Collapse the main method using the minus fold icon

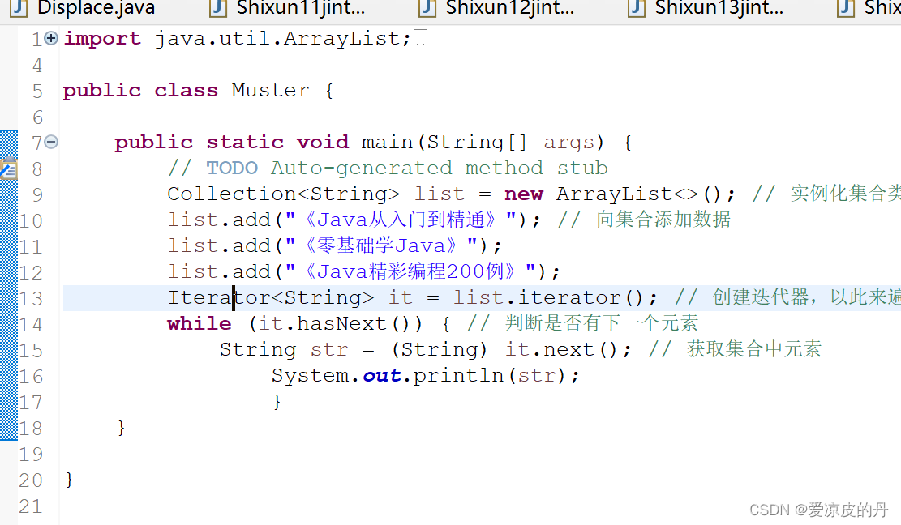tap(50, 142)
